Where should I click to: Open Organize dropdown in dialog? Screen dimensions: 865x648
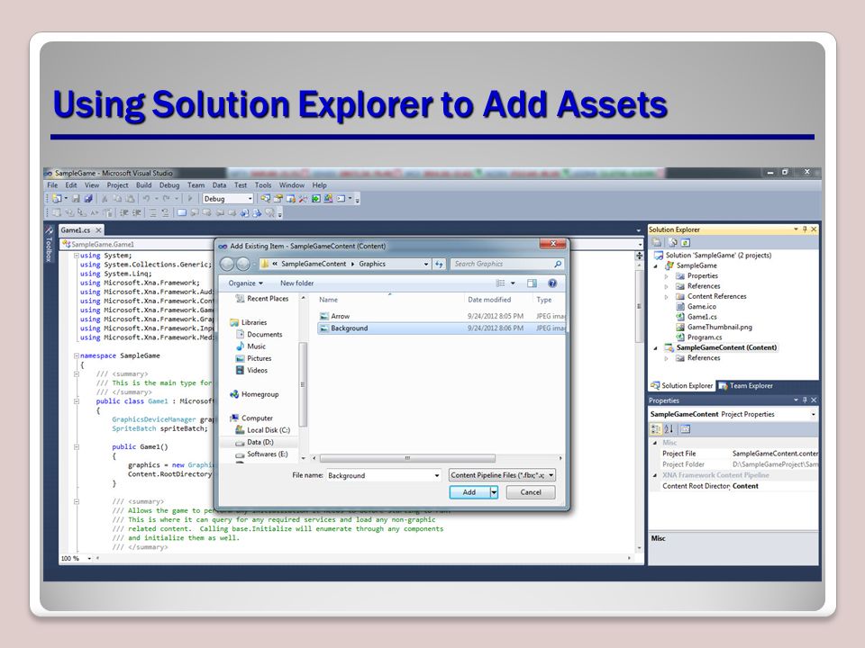[x=245, y=283]
